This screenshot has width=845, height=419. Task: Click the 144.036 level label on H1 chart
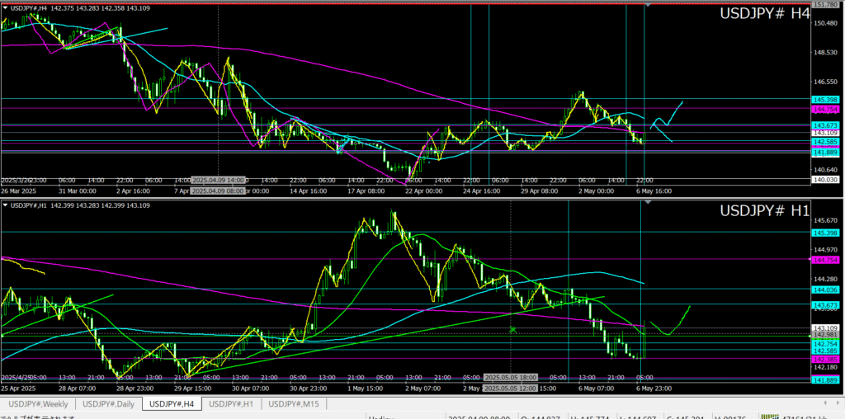coord(825,290)
